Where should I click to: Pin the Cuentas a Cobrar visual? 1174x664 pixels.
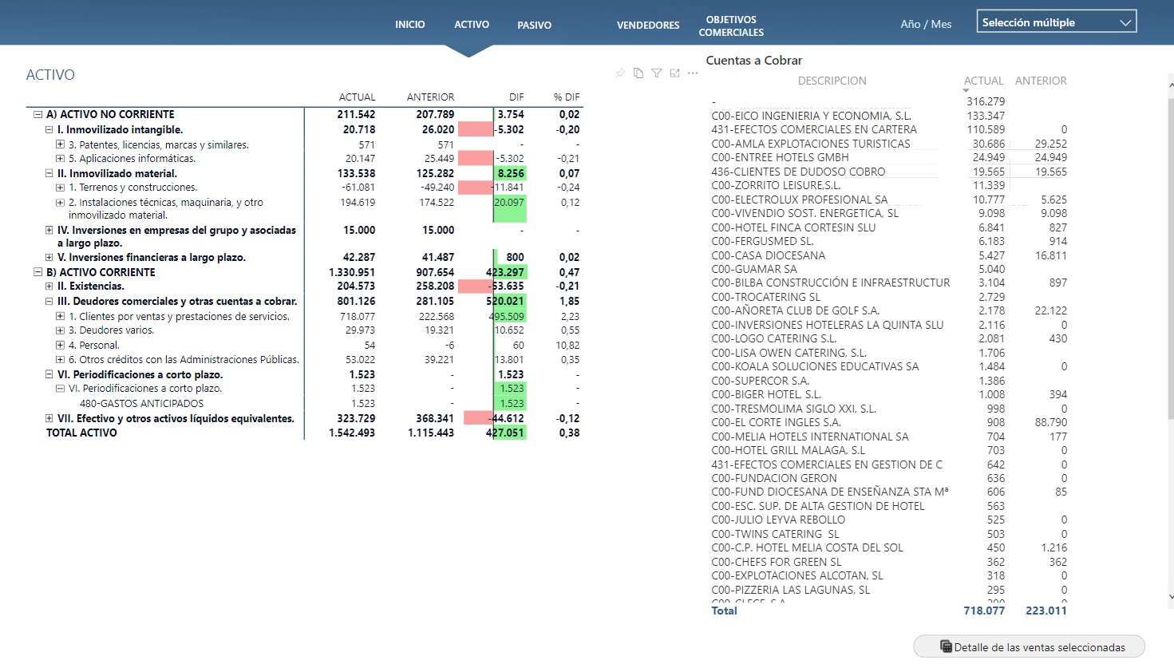click(620, 73)
